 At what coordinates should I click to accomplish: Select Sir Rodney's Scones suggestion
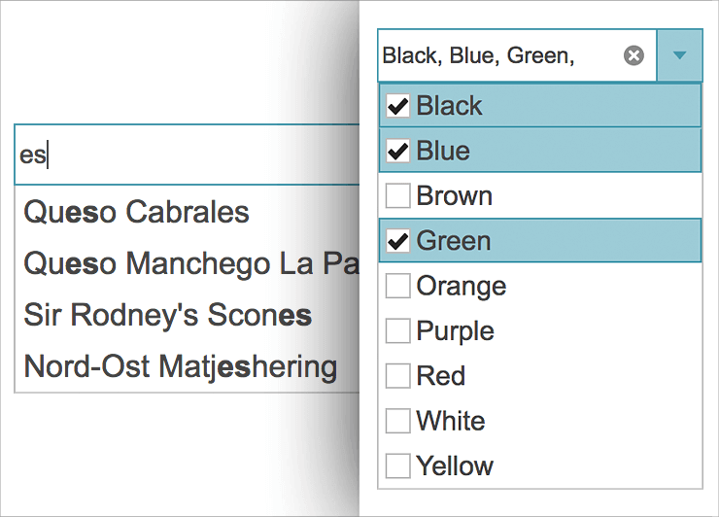click(x=168, y=315)
